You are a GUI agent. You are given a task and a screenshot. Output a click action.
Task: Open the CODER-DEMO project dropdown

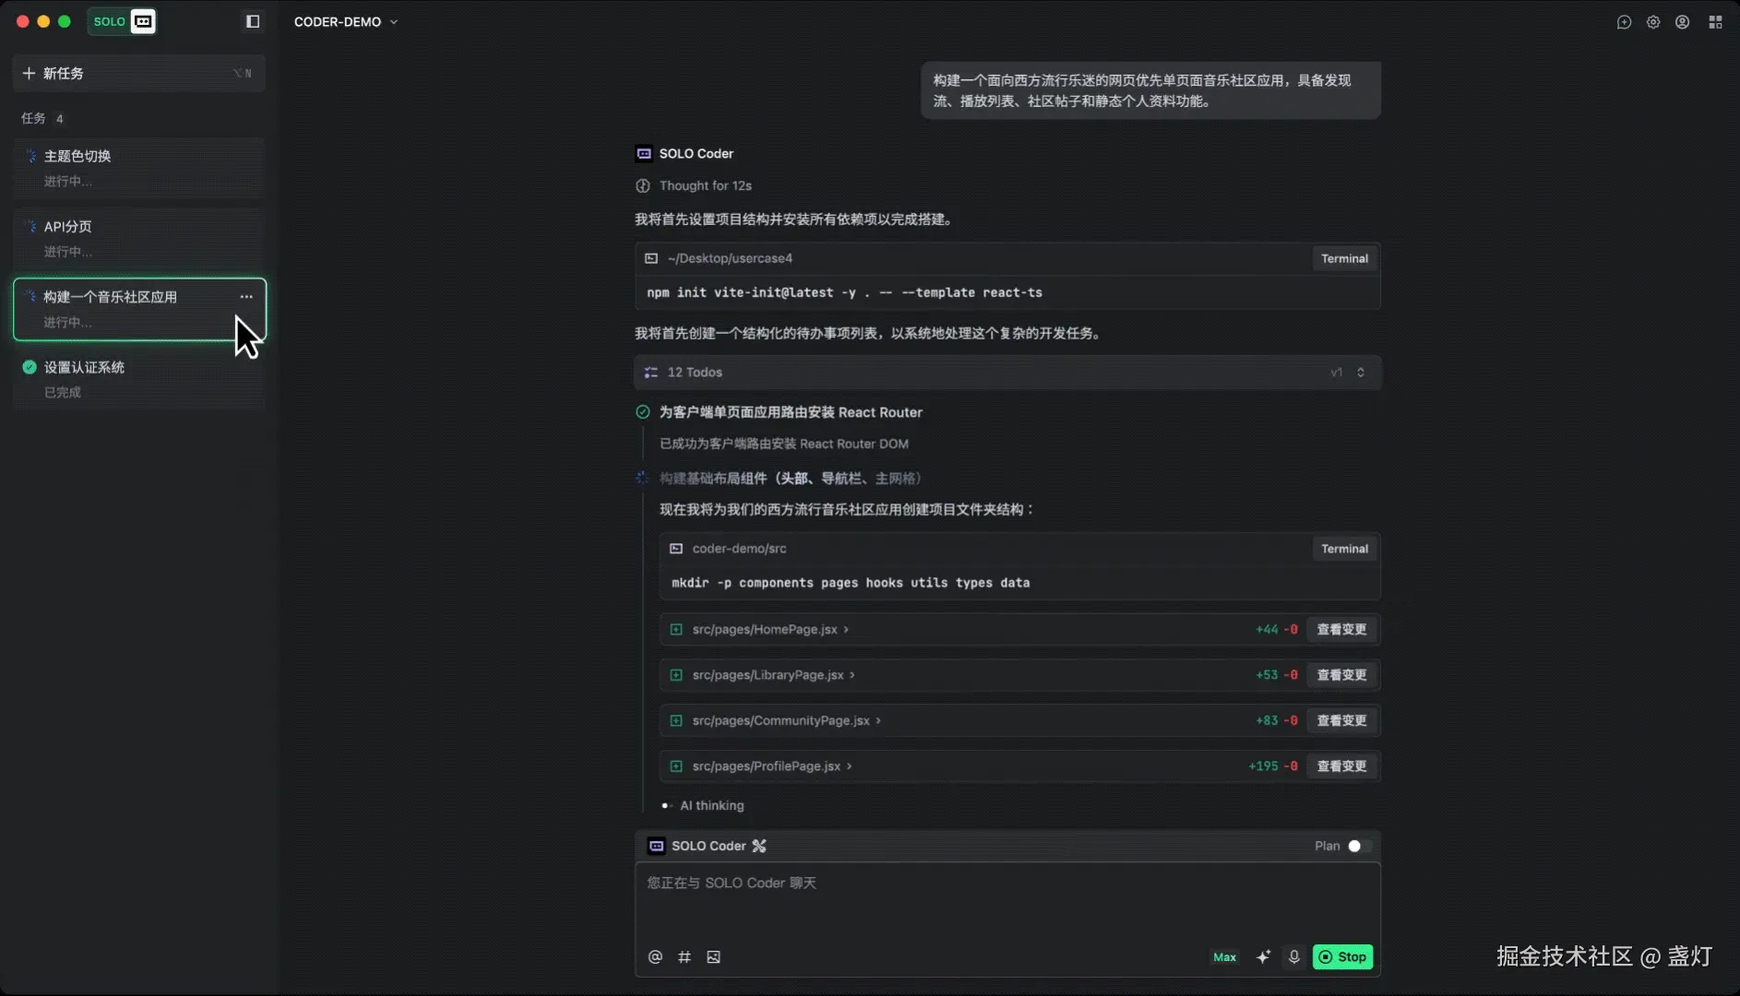point(346,22)
